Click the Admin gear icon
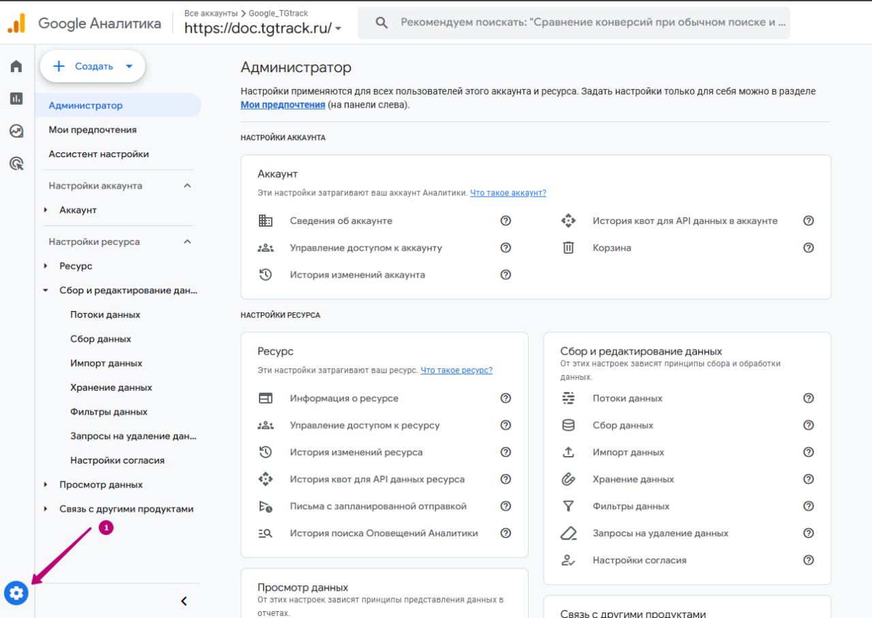This screenshot has height=618, width=872. tap(16, 593)
